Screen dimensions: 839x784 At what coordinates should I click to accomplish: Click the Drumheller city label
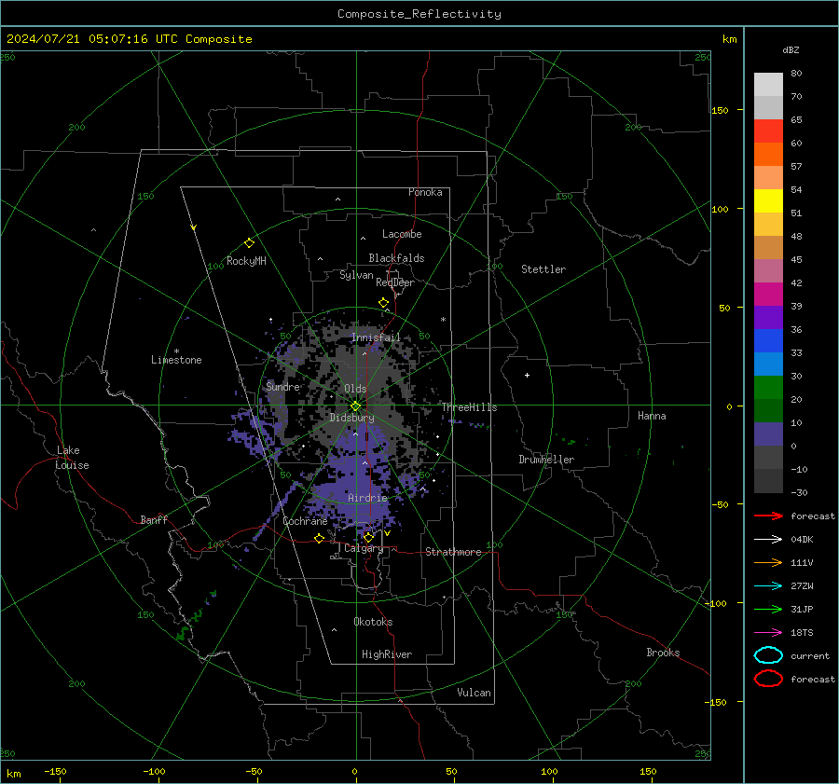[x=546, y=460]
